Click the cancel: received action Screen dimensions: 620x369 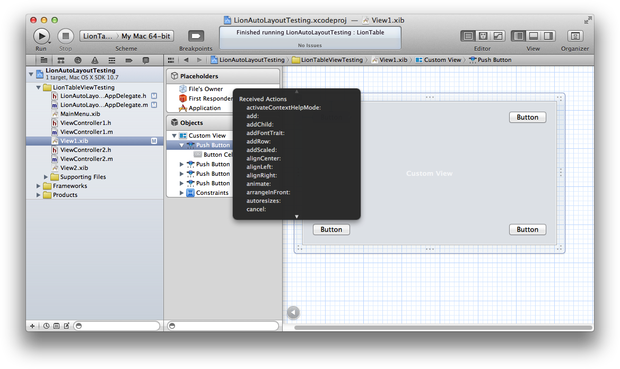256,209
